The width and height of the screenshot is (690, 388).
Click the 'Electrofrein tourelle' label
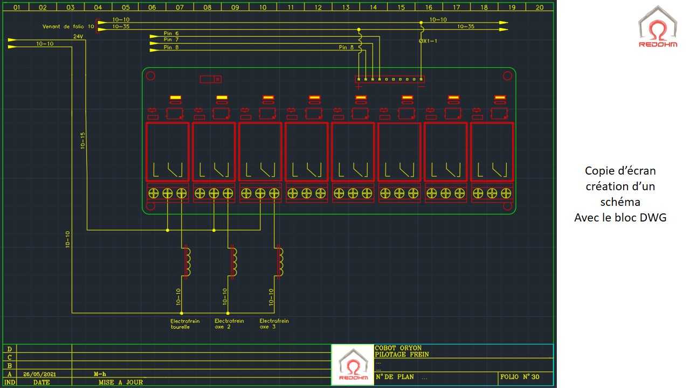point(185,324)
